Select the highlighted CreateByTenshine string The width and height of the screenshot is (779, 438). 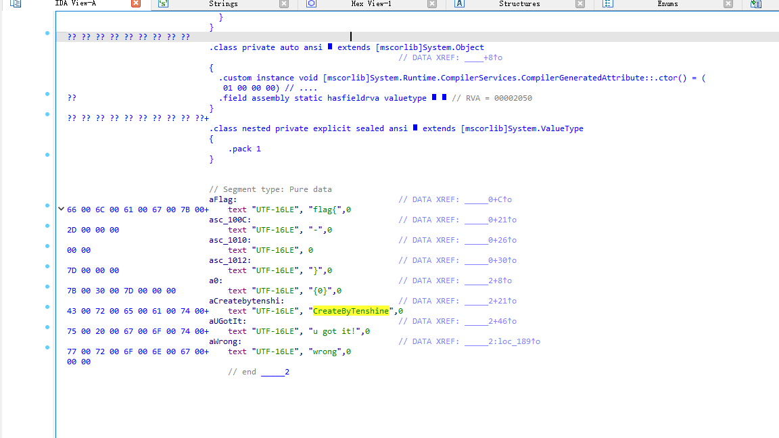point(351,311)
